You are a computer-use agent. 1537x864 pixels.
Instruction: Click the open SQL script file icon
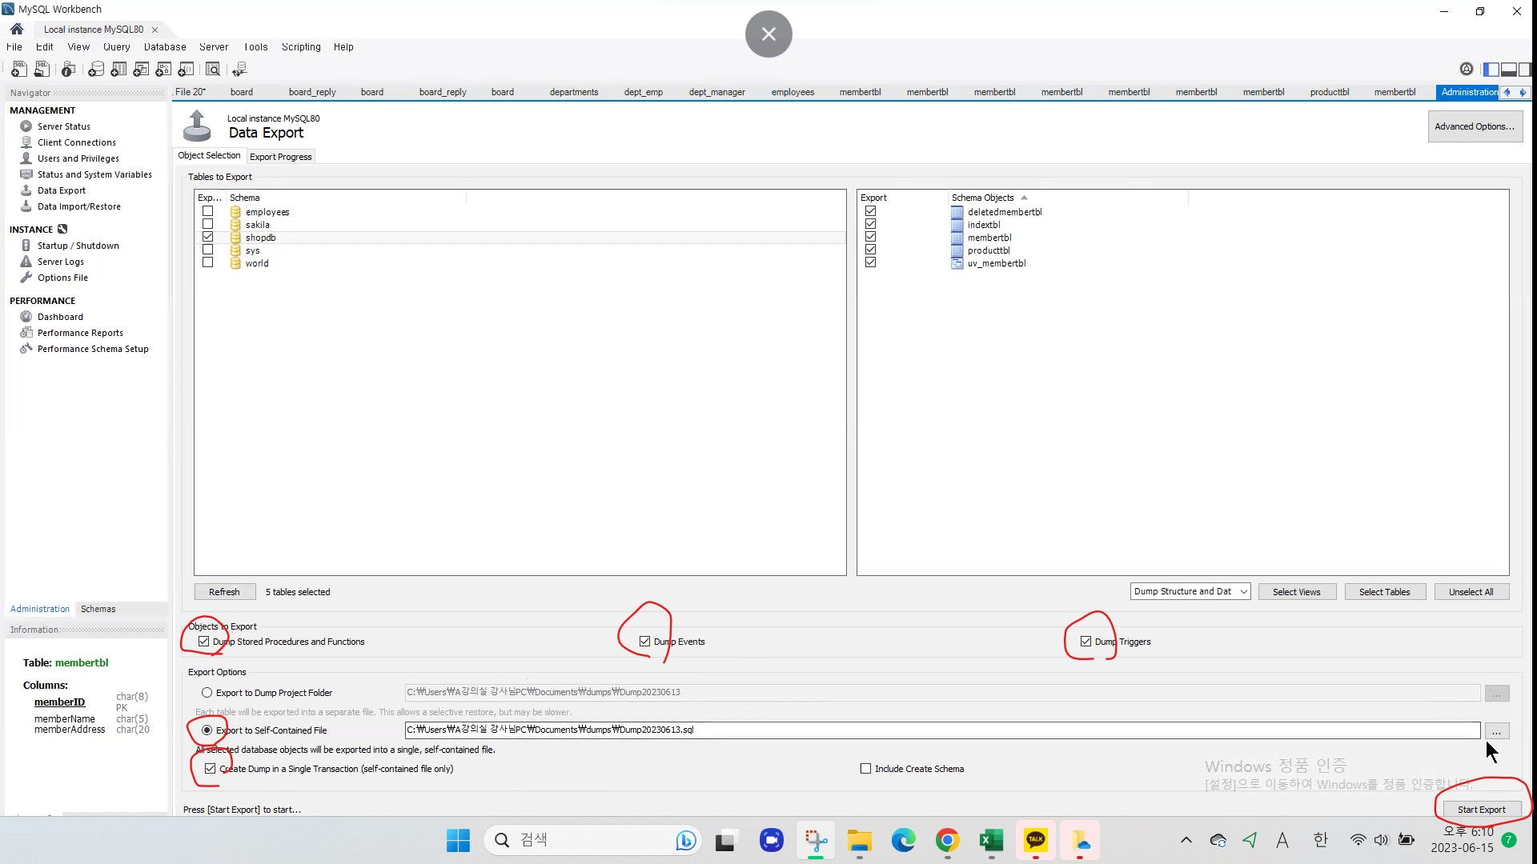pos(42,70)
